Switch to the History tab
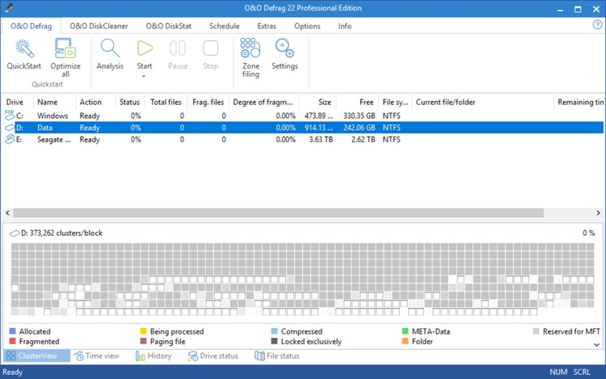606x379 pixels. pyautogui.click(x=154, y=356)
